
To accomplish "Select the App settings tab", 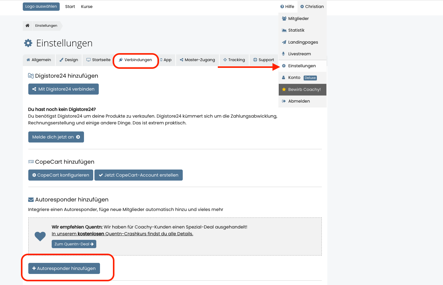I will click(x=166, y=60).
